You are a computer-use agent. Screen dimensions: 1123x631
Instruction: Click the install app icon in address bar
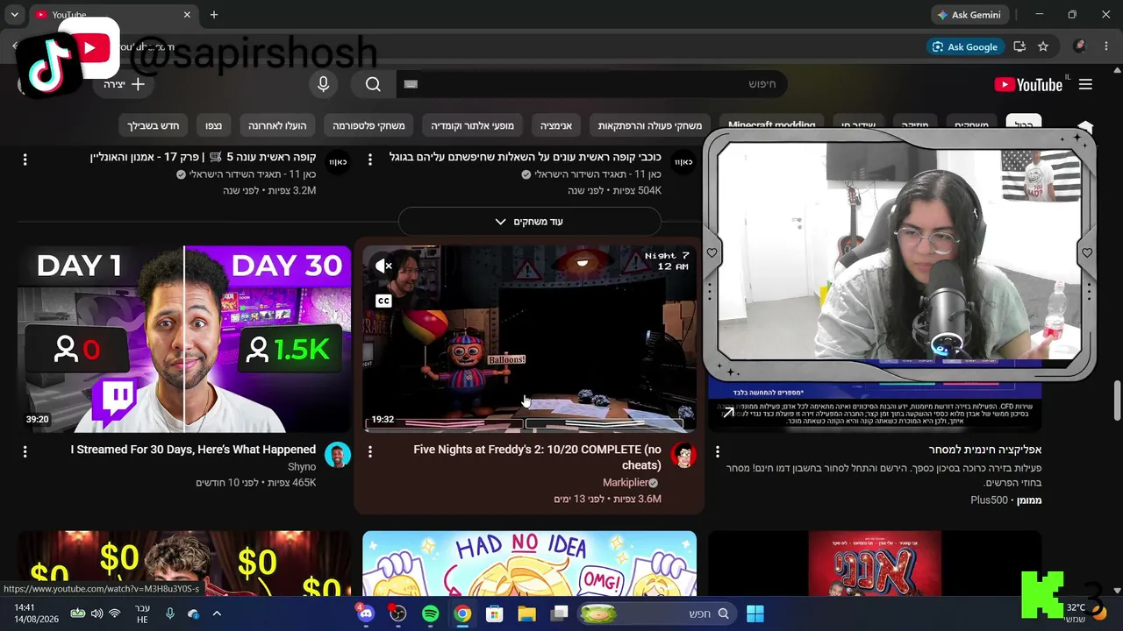[1019, 46]
